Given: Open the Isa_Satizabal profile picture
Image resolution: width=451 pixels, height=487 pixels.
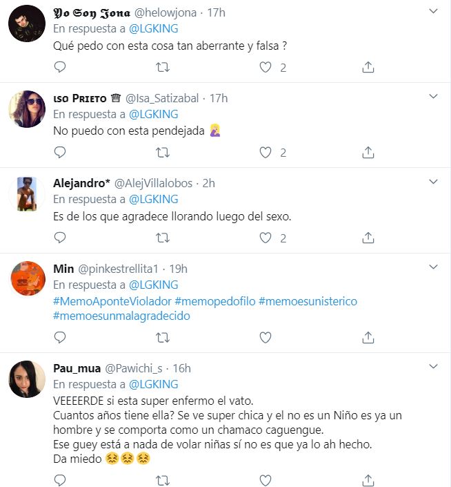Looking at the screenshot, I should (x=27, y=108).
